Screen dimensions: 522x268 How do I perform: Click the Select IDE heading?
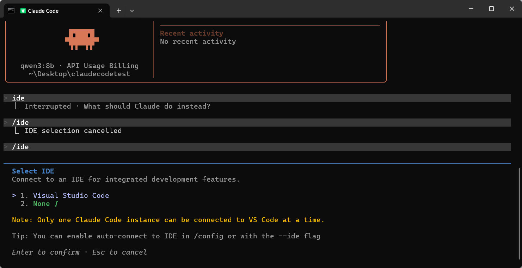tap(33, 171)
